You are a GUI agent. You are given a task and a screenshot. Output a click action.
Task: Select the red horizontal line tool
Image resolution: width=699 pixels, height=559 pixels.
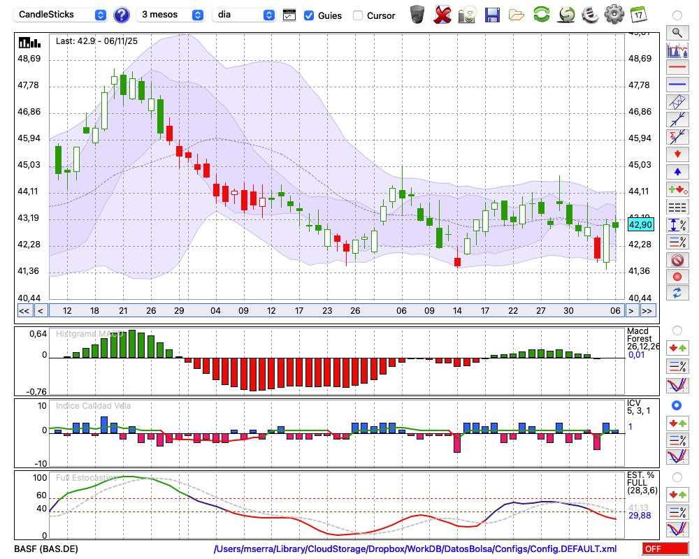677,68
